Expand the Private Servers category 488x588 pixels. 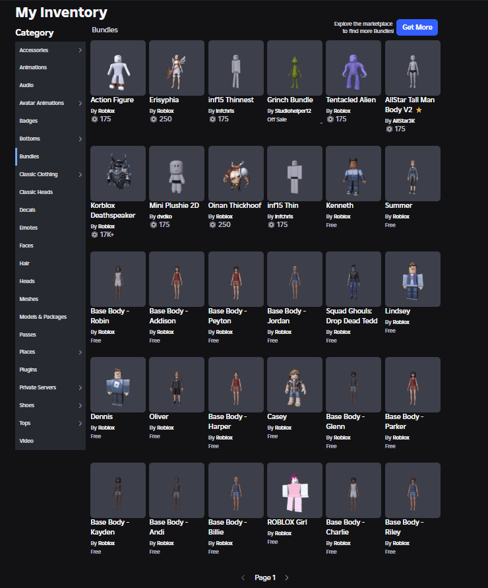click(x=80, y=388)
